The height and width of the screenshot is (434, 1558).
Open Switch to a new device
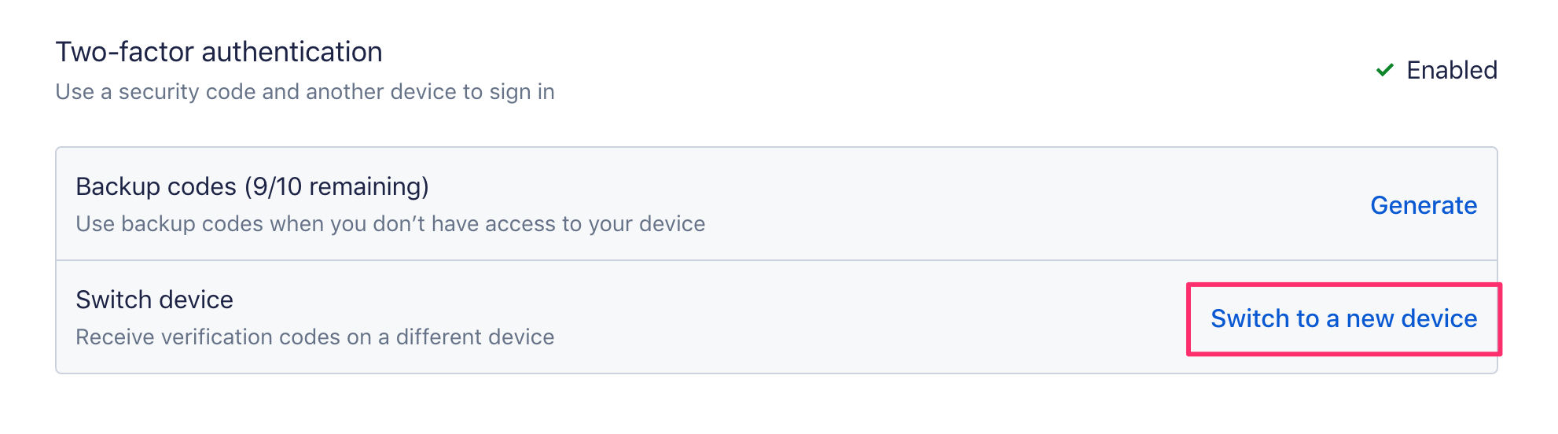[1343, 318]
